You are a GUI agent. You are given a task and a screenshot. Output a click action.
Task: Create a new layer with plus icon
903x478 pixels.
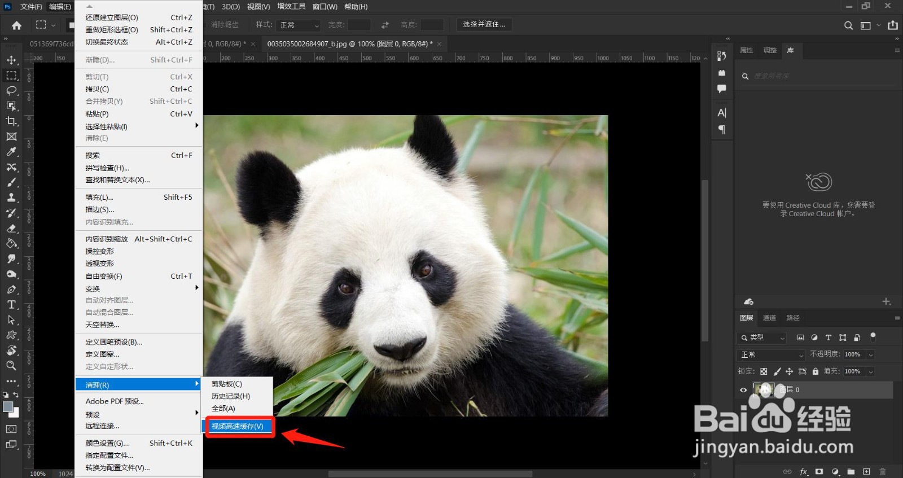tap(867, 471)
